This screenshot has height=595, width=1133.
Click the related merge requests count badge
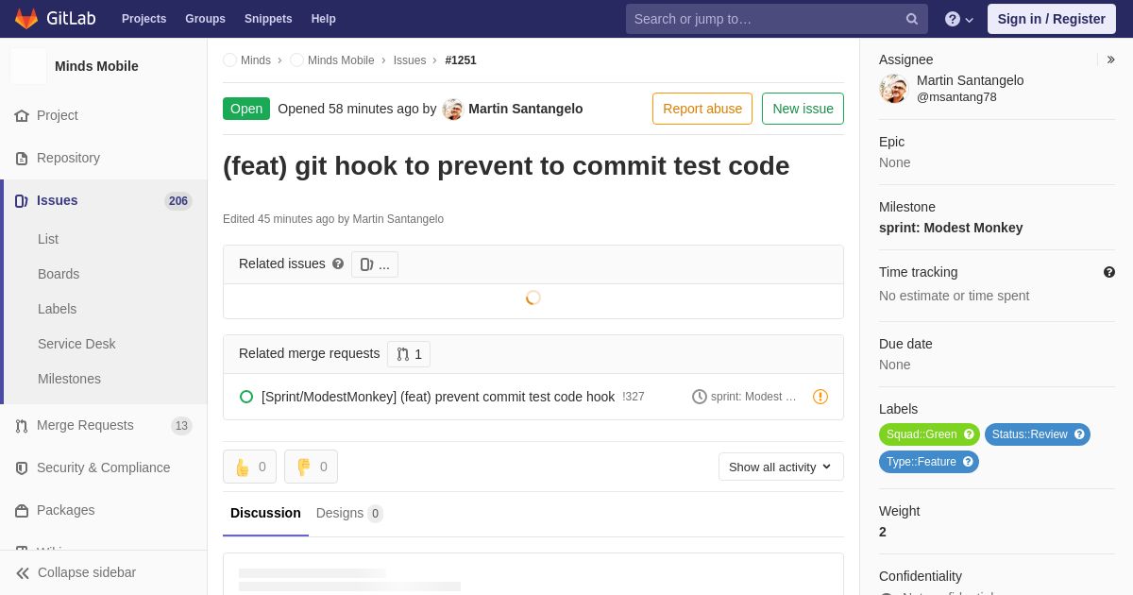409,354
